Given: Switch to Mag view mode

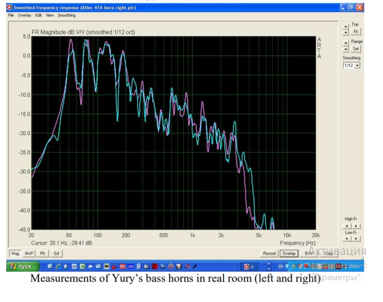Looking at the screenshot, I should click(x=15, y=253).
